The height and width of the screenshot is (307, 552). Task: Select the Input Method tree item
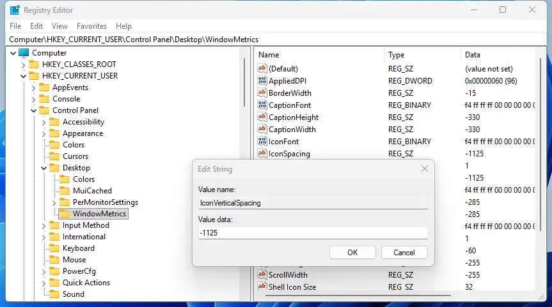coord(86,225)
